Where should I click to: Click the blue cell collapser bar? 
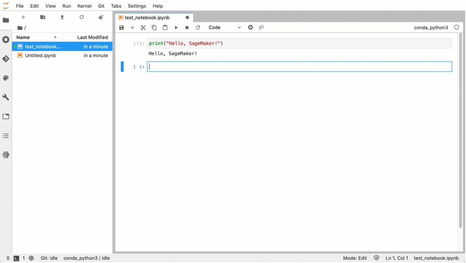click(122, 66)
